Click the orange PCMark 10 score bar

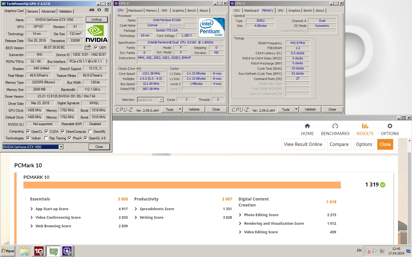point(182,185)
